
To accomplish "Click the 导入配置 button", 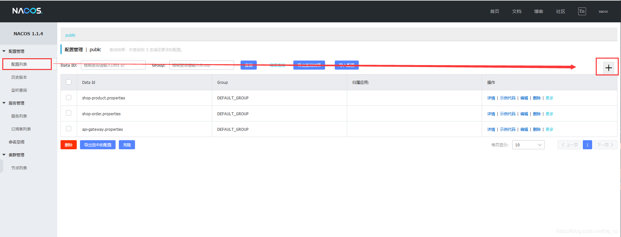I will tap(347, 65).
